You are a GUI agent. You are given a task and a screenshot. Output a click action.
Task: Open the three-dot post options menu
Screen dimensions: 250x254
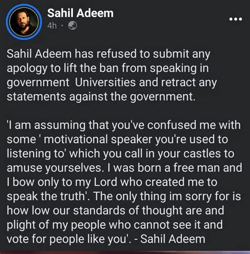[x=236, y=19]
